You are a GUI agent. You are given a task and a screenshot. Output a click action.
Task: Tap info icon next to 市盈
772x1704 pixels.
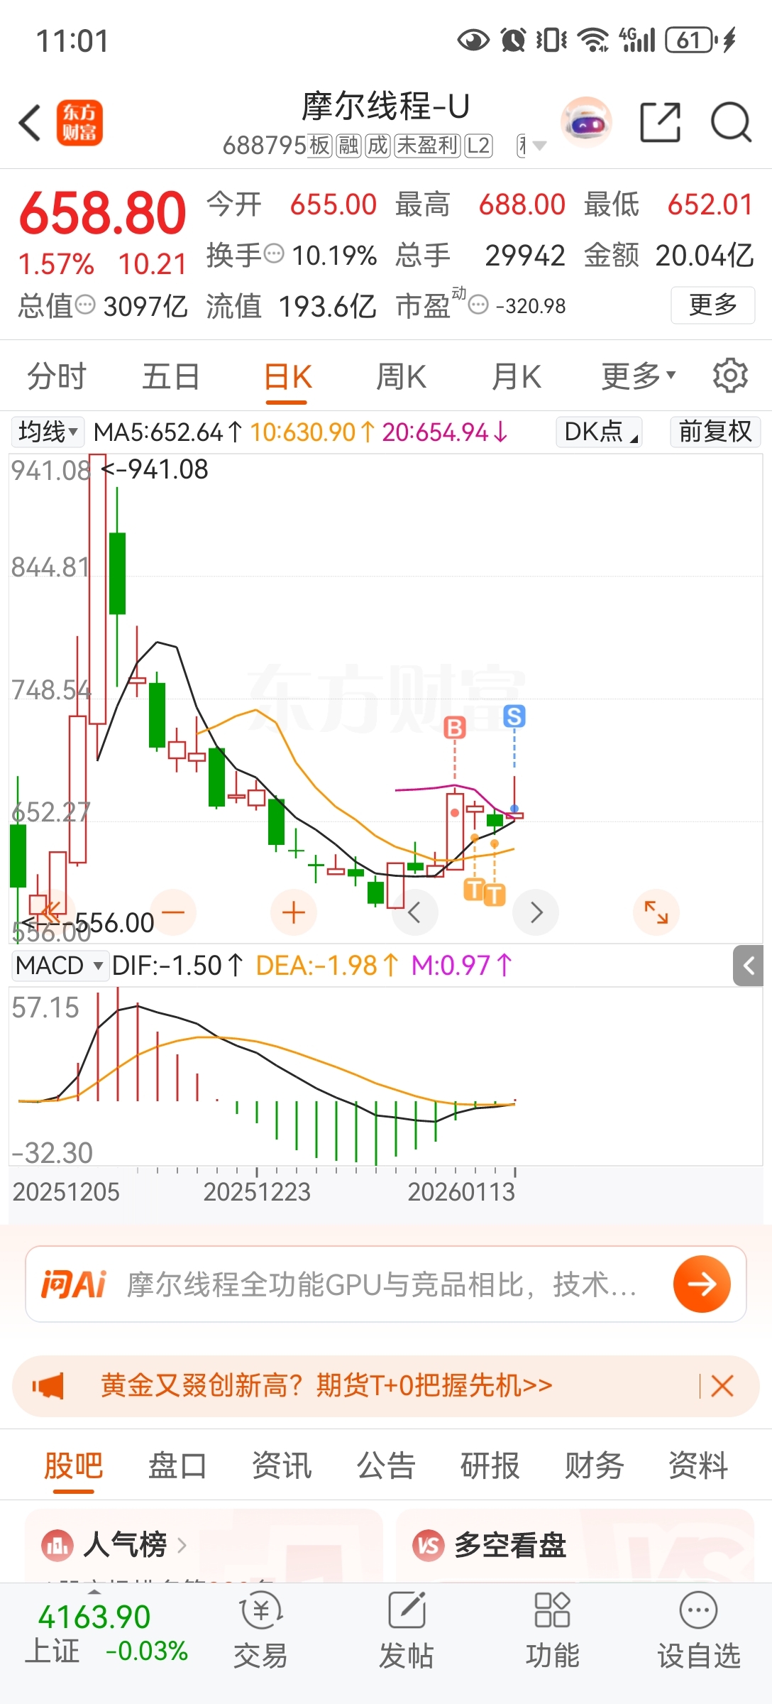coord(480,305)
